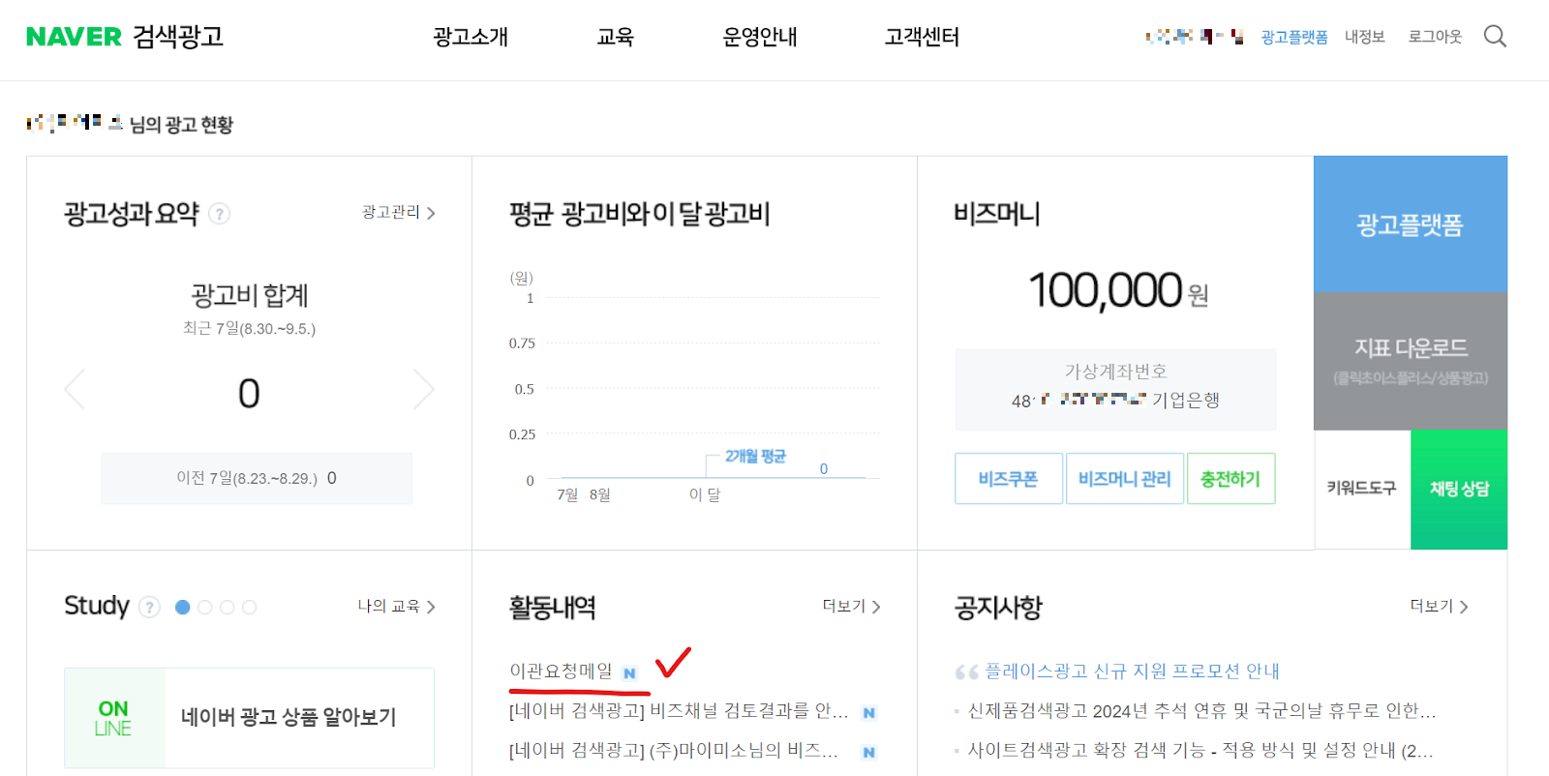Click 최근 7일(8.30.~9.5.) date text

click(249, 328)
